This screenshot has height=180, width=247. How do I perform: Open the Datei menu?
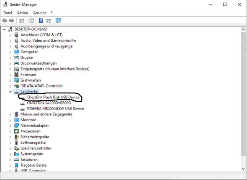pos(8,13)
